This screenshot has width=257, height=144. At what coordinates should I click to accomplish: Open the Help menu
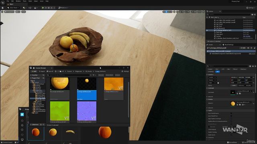tap(47, 1)
